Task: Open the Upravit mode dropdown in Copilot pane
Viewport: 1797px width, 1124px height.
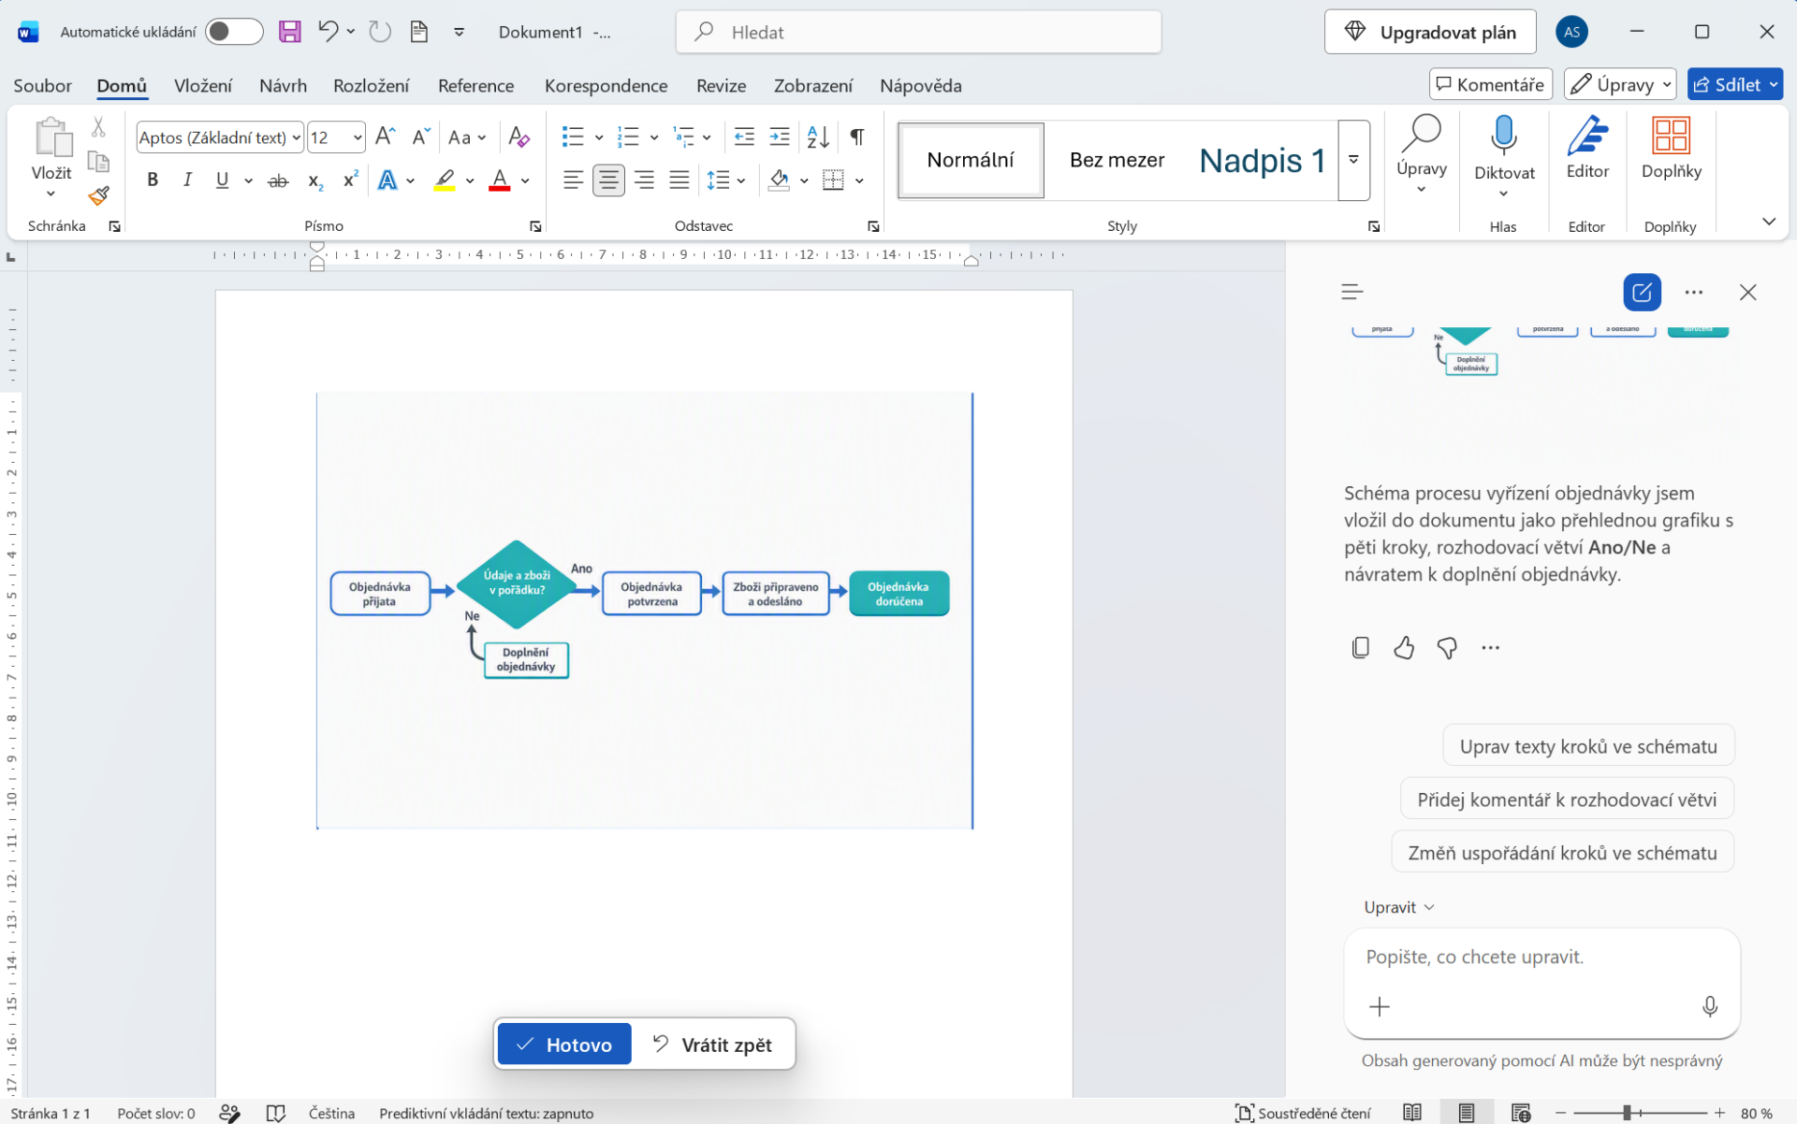Action: point(1399,907)
